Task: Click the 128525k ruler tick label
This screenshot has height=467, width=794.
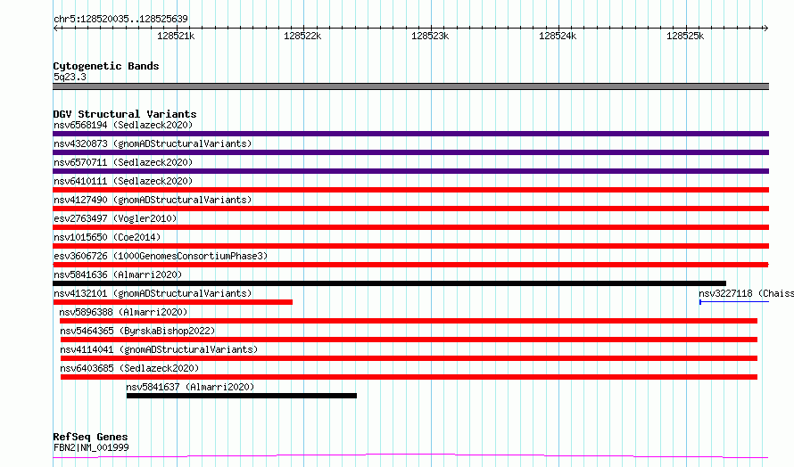Action: [685, 36]
